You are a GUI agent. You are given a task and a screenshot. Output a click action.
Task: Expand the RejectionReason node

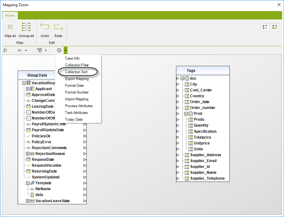point(28,154)
